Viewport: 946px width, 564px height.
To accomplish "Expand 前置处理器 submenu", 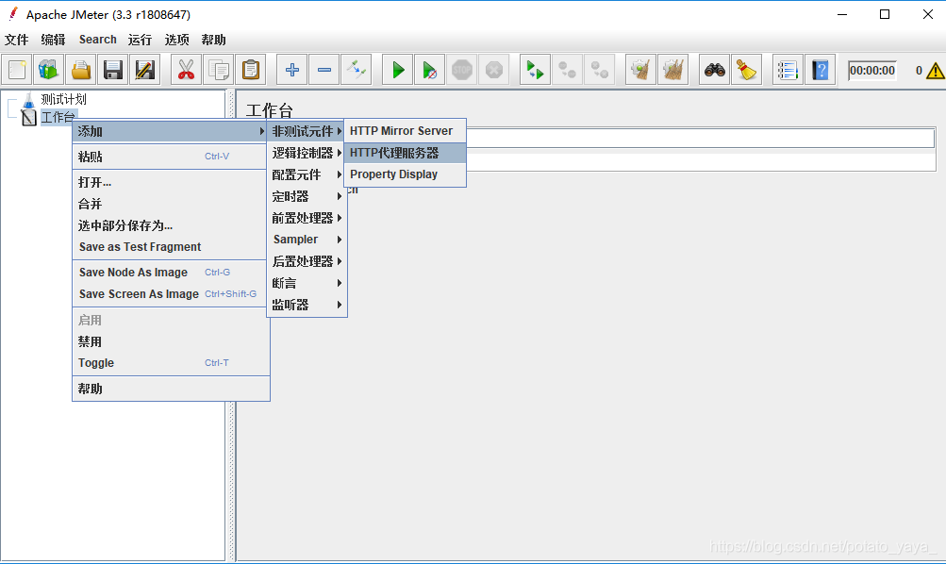I will pos(307,219).
